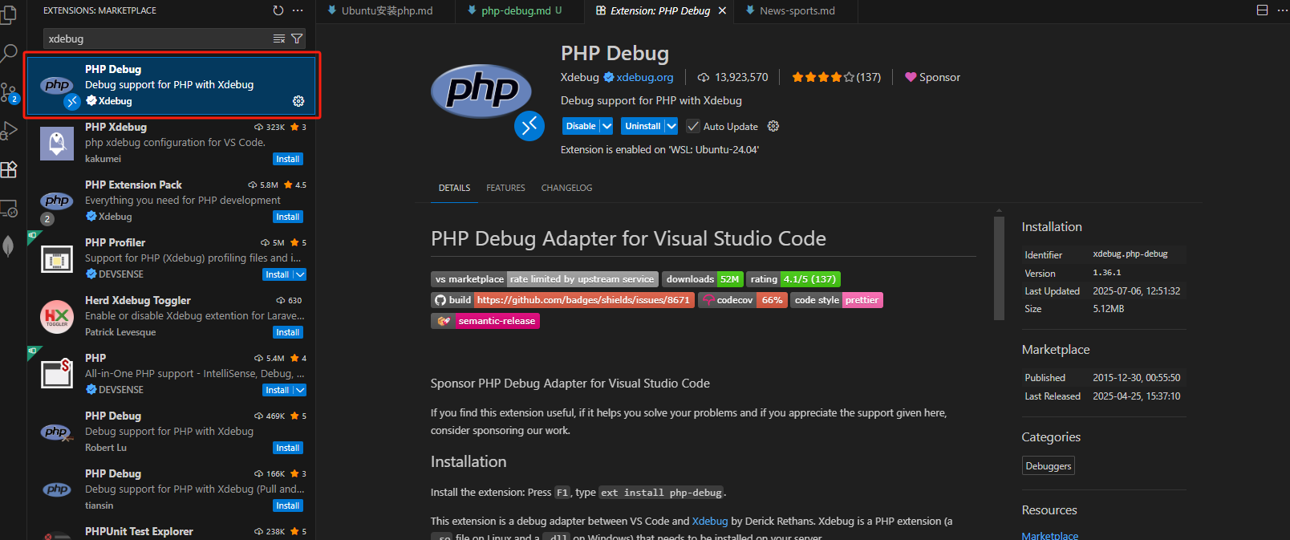The height and width of the screenshot is (540, 1290).
Task: Open the Search view in activity bar
Action: (9, 54)
